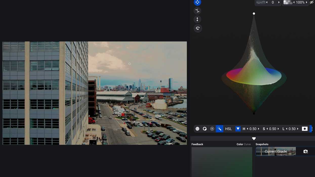Viewport: 315px width, 177px height.
Task: Click the green Feedback color gradient area
Action: coord(222,162)
